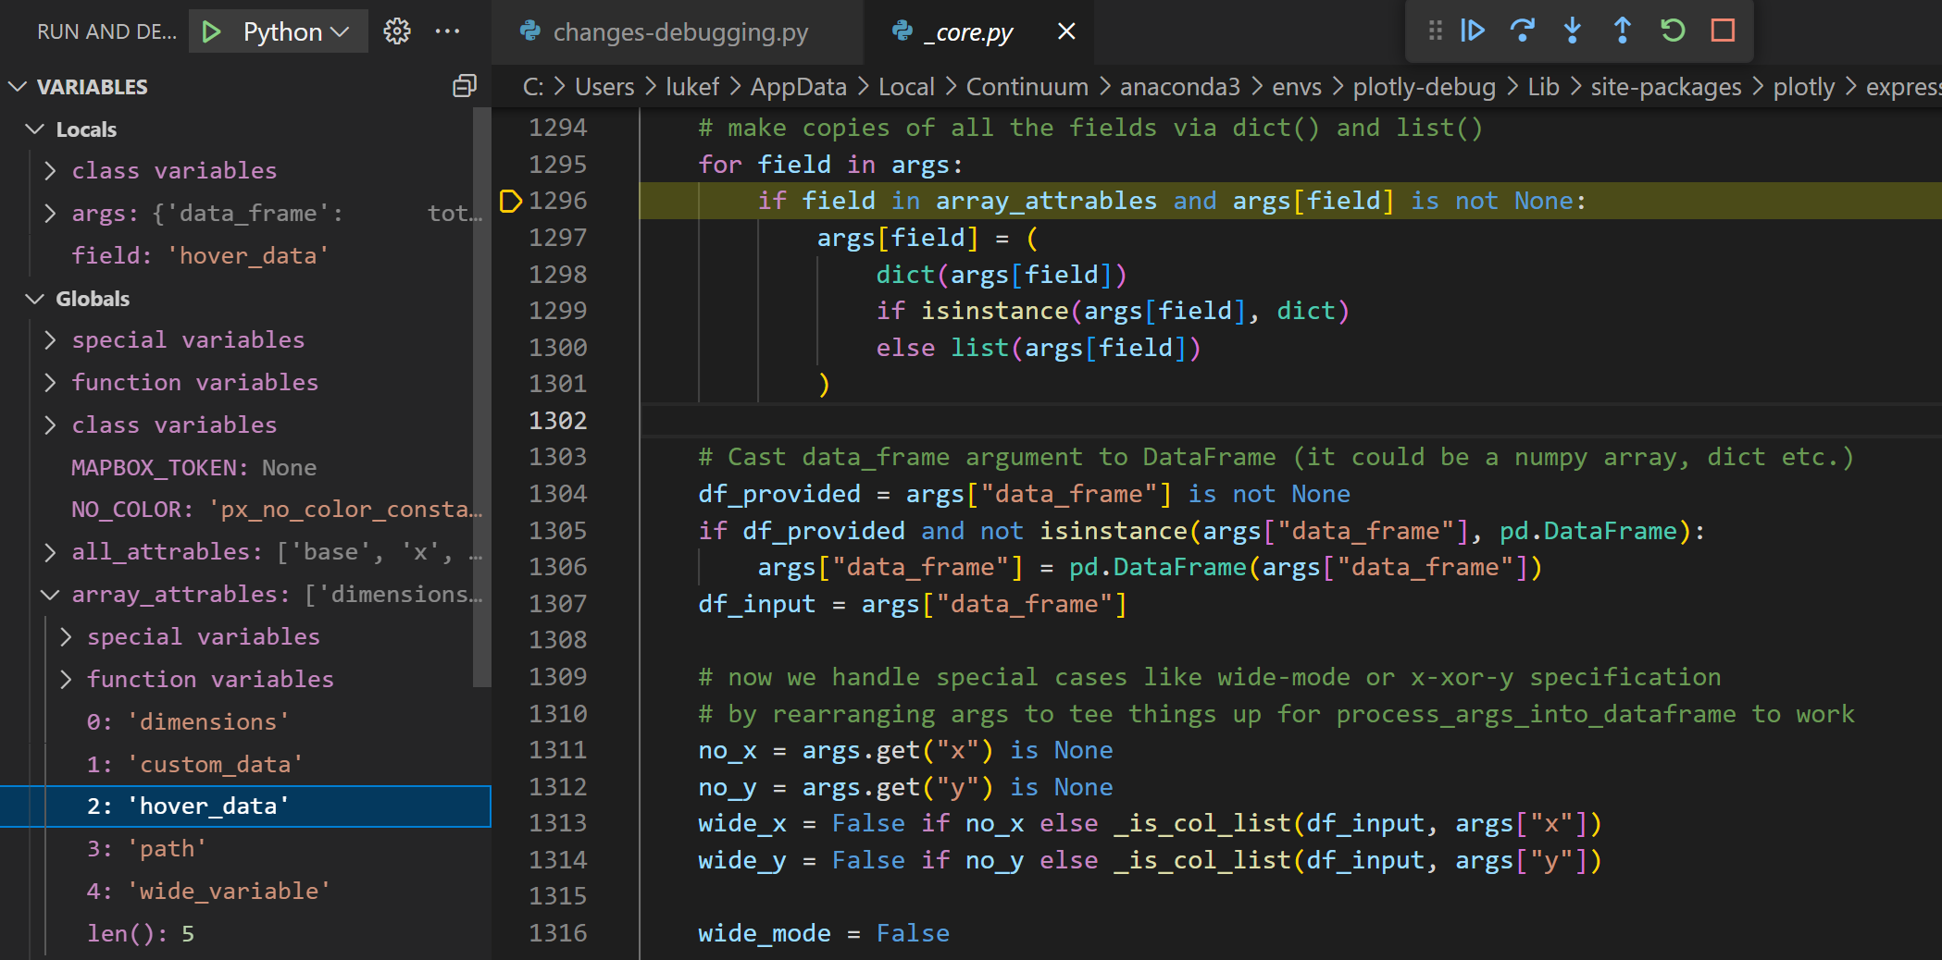Place cursor on wide_mode = False line
The height and width of the screenshot is (960, 1942).
coord(824,934)
